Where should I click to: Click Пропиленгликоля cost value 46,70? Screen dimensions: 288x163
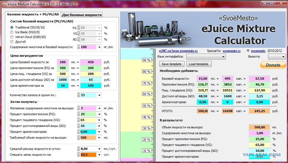pos(259,84)
